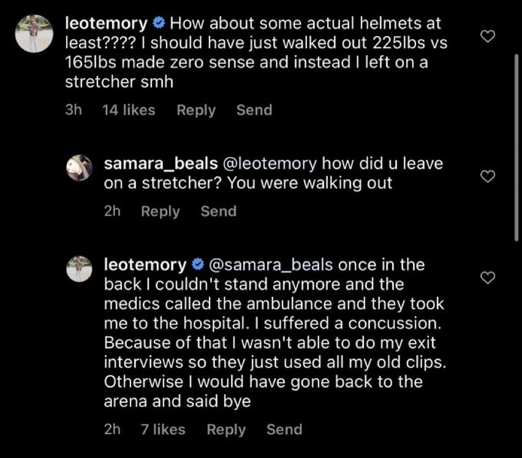The image size is (522, 458).
Task: Send leotemory's concussion comment
Action: (284, 429)
